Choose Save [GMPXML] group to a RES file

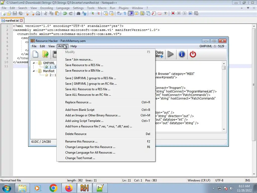106,78
